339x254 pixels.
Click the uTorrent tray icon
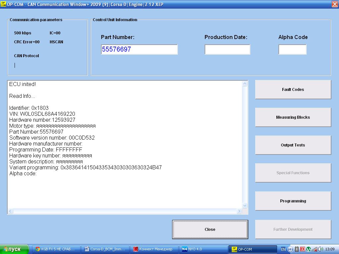coord(309,249)
